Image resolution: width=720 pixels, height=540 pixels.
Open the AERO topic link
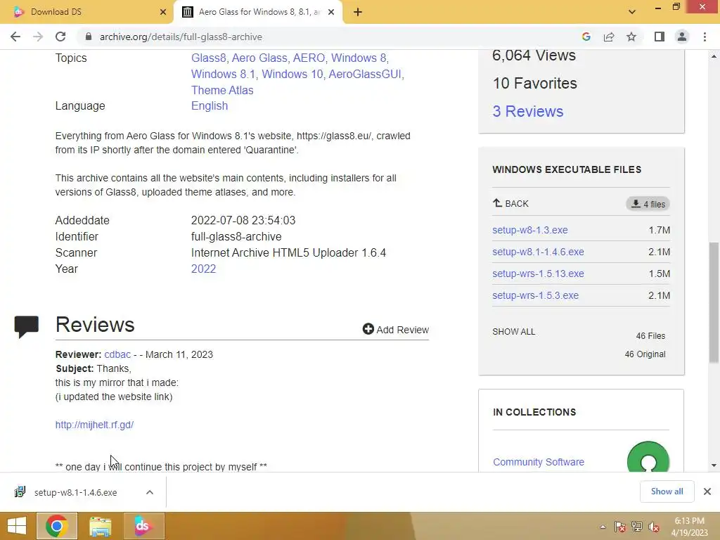click(x=309, y=58)
